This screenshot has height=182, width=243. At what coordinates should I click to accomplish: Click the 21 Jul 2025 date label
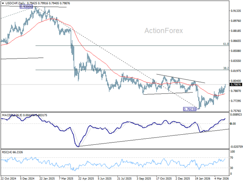[x=124, y=179]
